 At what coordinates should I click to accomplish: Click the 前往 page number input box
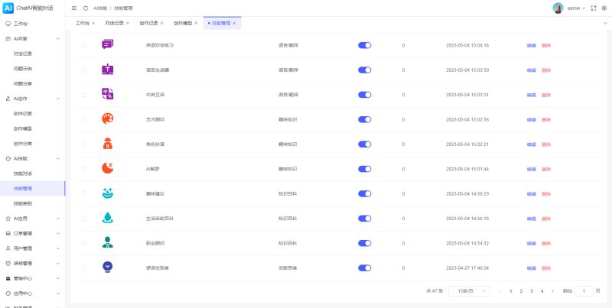[584, 291]
